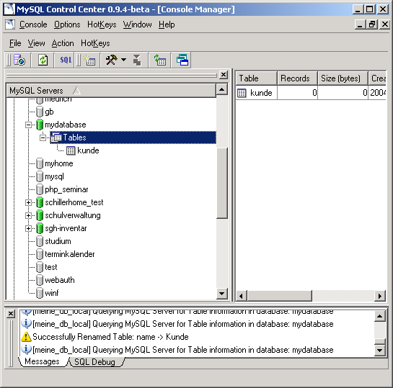Open the Action menu
Image resolution: width=393 pixels, height=388 pixels.
click(x=63, y=43)
